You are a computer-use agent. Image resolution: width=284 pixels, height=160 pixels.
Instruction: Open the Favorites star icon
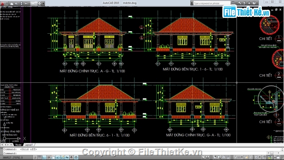pos(249,3)
